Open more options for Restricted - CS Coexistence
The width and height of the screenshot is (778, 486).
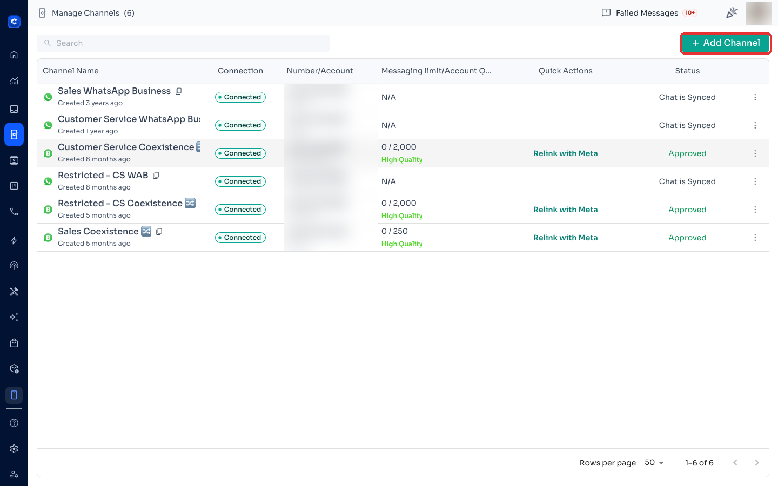(755, 210)
